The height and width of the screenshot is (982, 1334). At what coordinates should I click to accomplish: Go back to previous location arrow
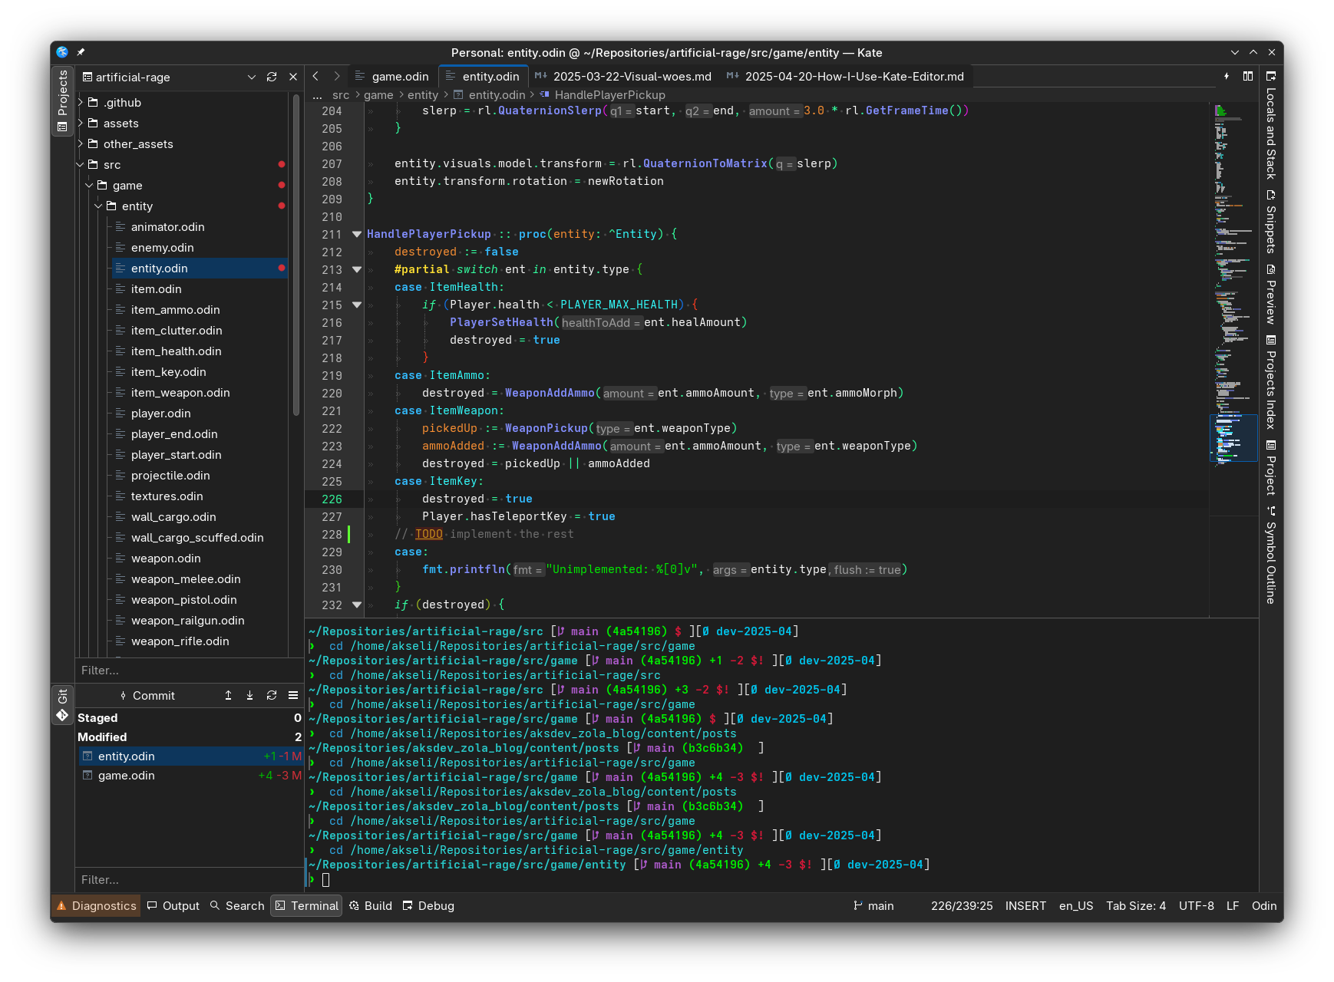tap(315, 76)
